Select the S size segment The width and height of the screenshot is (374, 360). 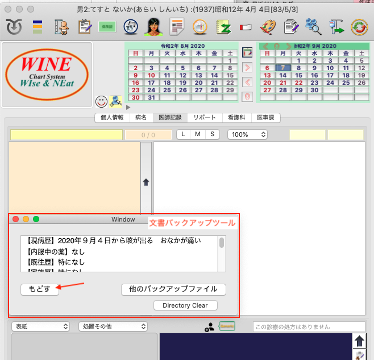(212, 134)
